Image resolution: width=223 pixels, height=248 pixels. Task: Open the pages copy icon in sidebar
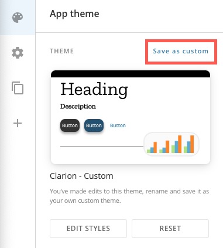click(18, 88)
